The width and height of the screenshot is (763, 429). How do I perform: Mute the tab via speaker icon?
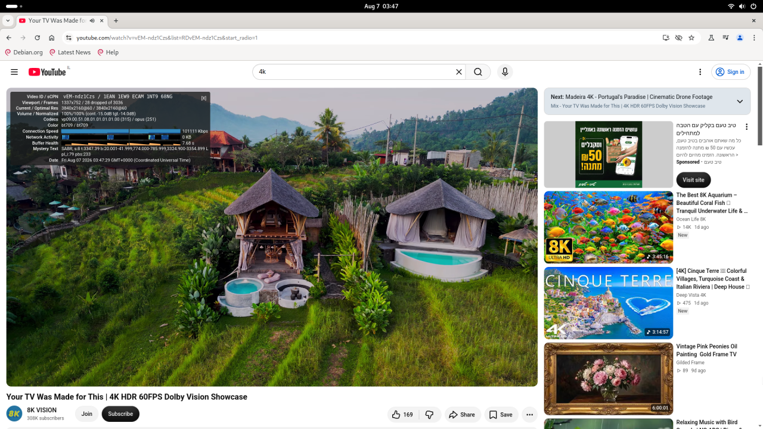point(92,20)
